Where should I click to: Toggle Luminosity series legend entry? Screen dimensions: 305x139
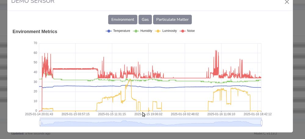tap(166, 31)
